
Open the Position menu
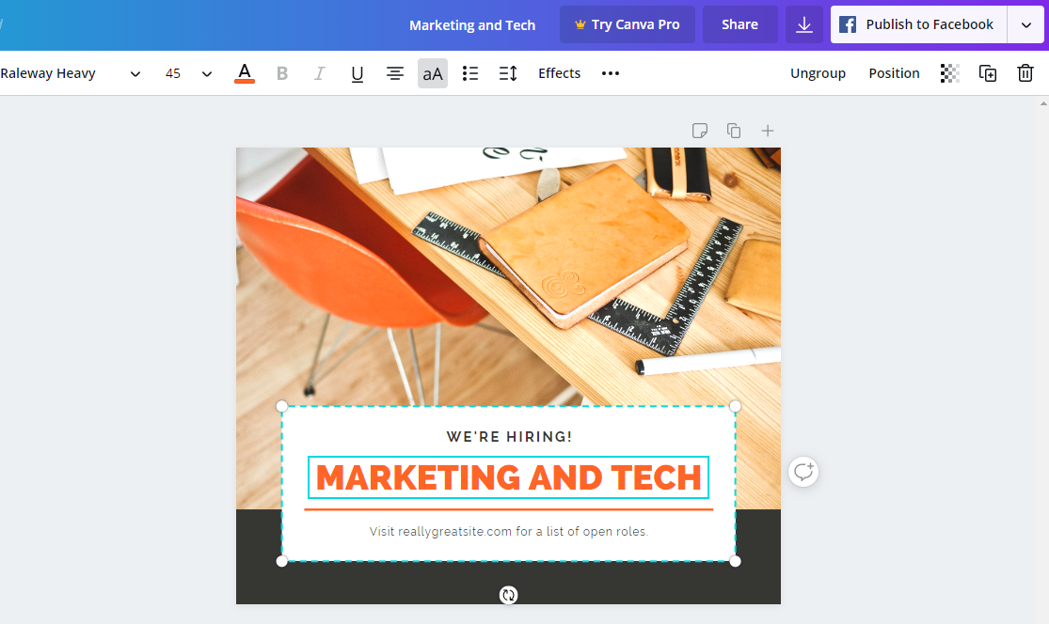coord(894,73)
